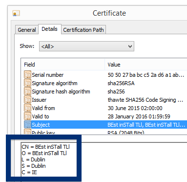
Task: Select the Serial number row label
Action: [x=48, y=75]
